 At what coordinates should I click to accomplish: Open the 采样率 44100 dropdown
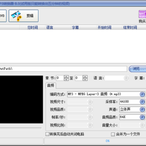142,102
